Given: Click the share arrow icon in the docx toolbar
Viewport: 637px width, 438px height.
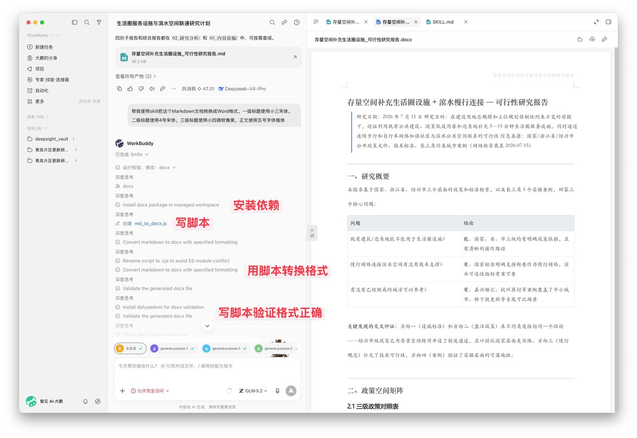Looking at the screenshot, I should coord(605,39).
